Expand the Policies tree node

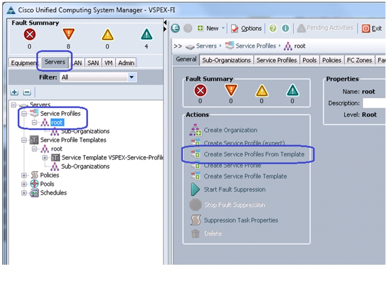[x=24, y=175]
